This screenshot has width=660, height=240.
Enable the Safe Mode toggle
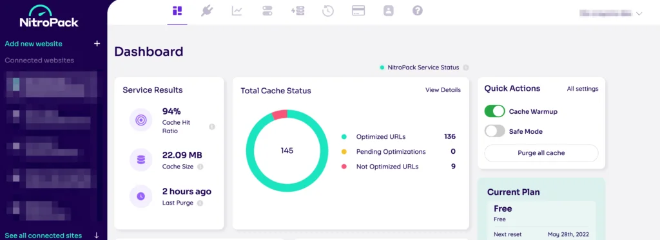[x=494, y=131]
